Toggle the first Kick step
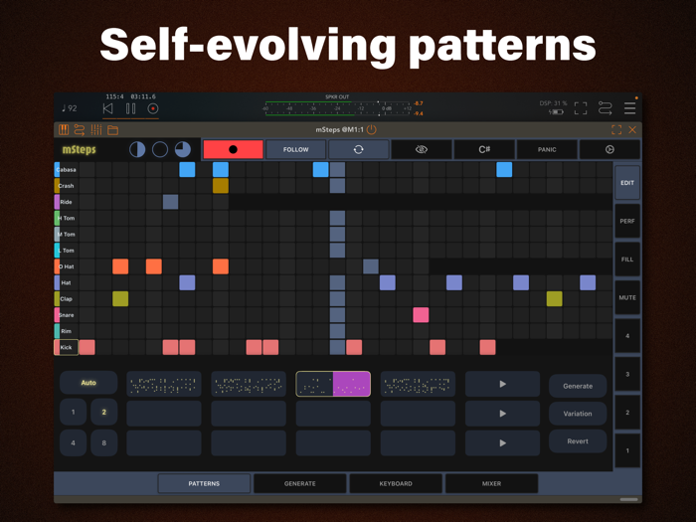 click(87, 347)
